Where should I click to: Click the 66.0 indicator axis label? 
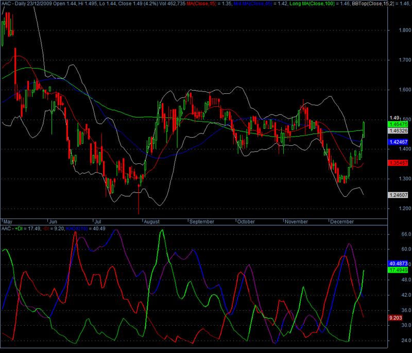pos(406,234)
